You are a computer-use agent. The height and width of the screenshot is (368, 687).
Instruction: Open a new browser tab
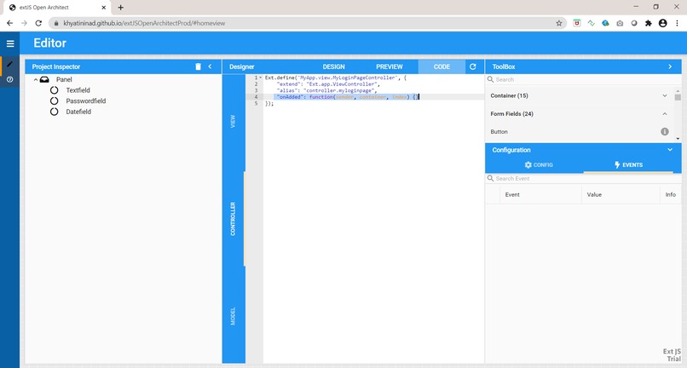click(120, 8)
